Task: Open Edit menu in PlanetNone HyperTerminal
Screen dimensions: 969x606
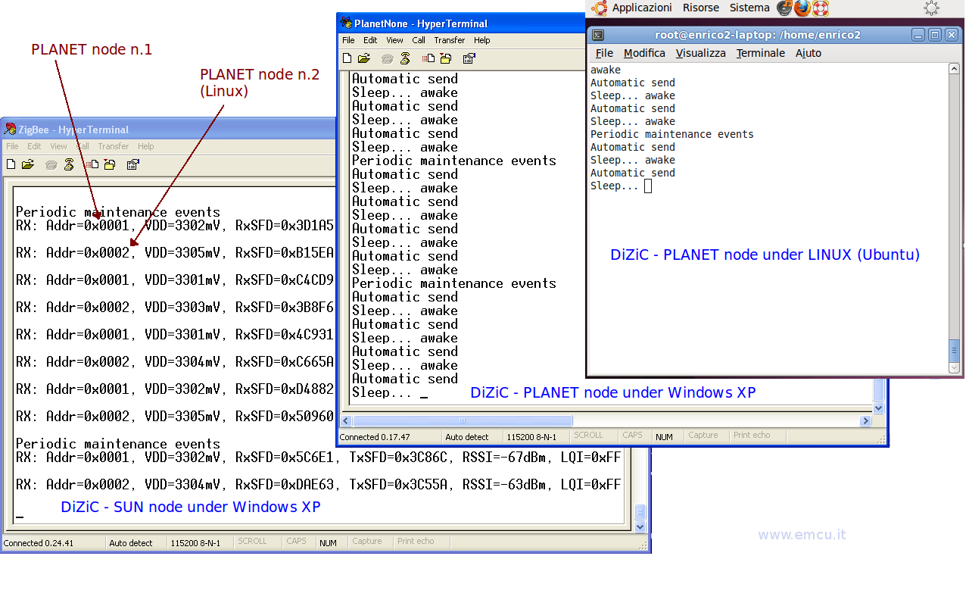Action: tap(370, 40)
